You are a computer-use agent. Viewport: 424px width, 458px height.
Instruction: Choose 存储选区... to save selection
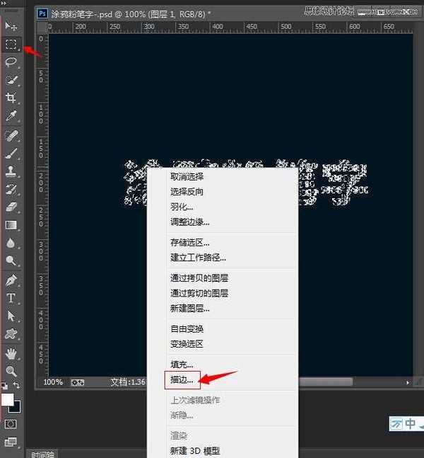[x=190, y=242]
